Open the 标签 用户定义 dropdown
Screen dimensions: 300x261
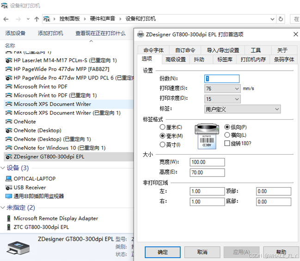[242, 109]
